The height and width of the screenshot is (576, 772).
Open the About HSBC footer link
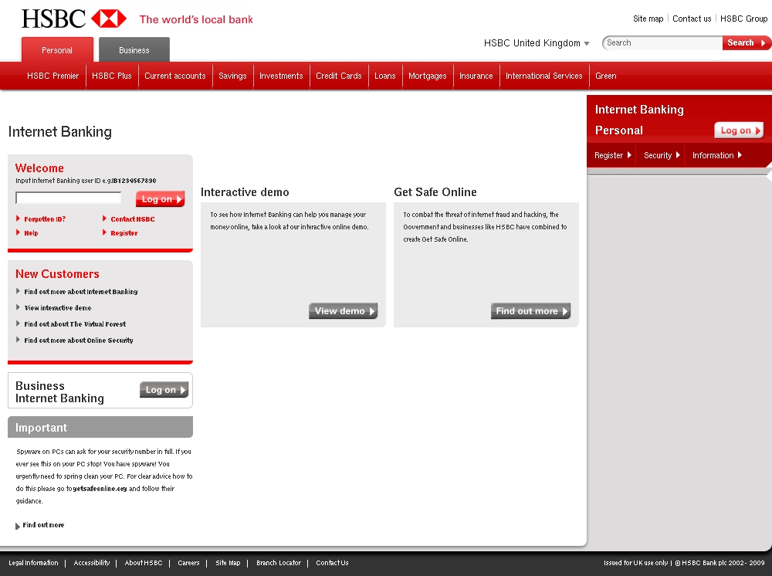click(x=144, y=563)
